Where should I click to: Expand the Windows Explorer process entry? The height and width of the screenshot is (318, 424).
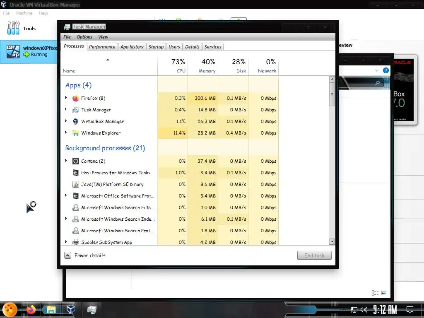66,132
